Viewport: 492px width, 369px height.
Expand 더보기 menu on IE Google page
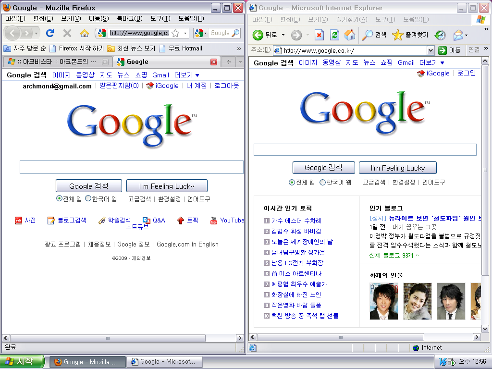click(x=432, y=63)
